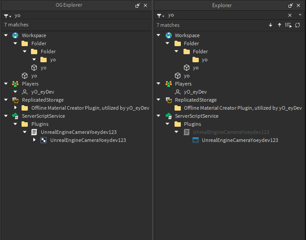This screenshot has width=306, height=240.
Task: Click the Workspace globe icon in right Explorer
Action: [169, 35]
